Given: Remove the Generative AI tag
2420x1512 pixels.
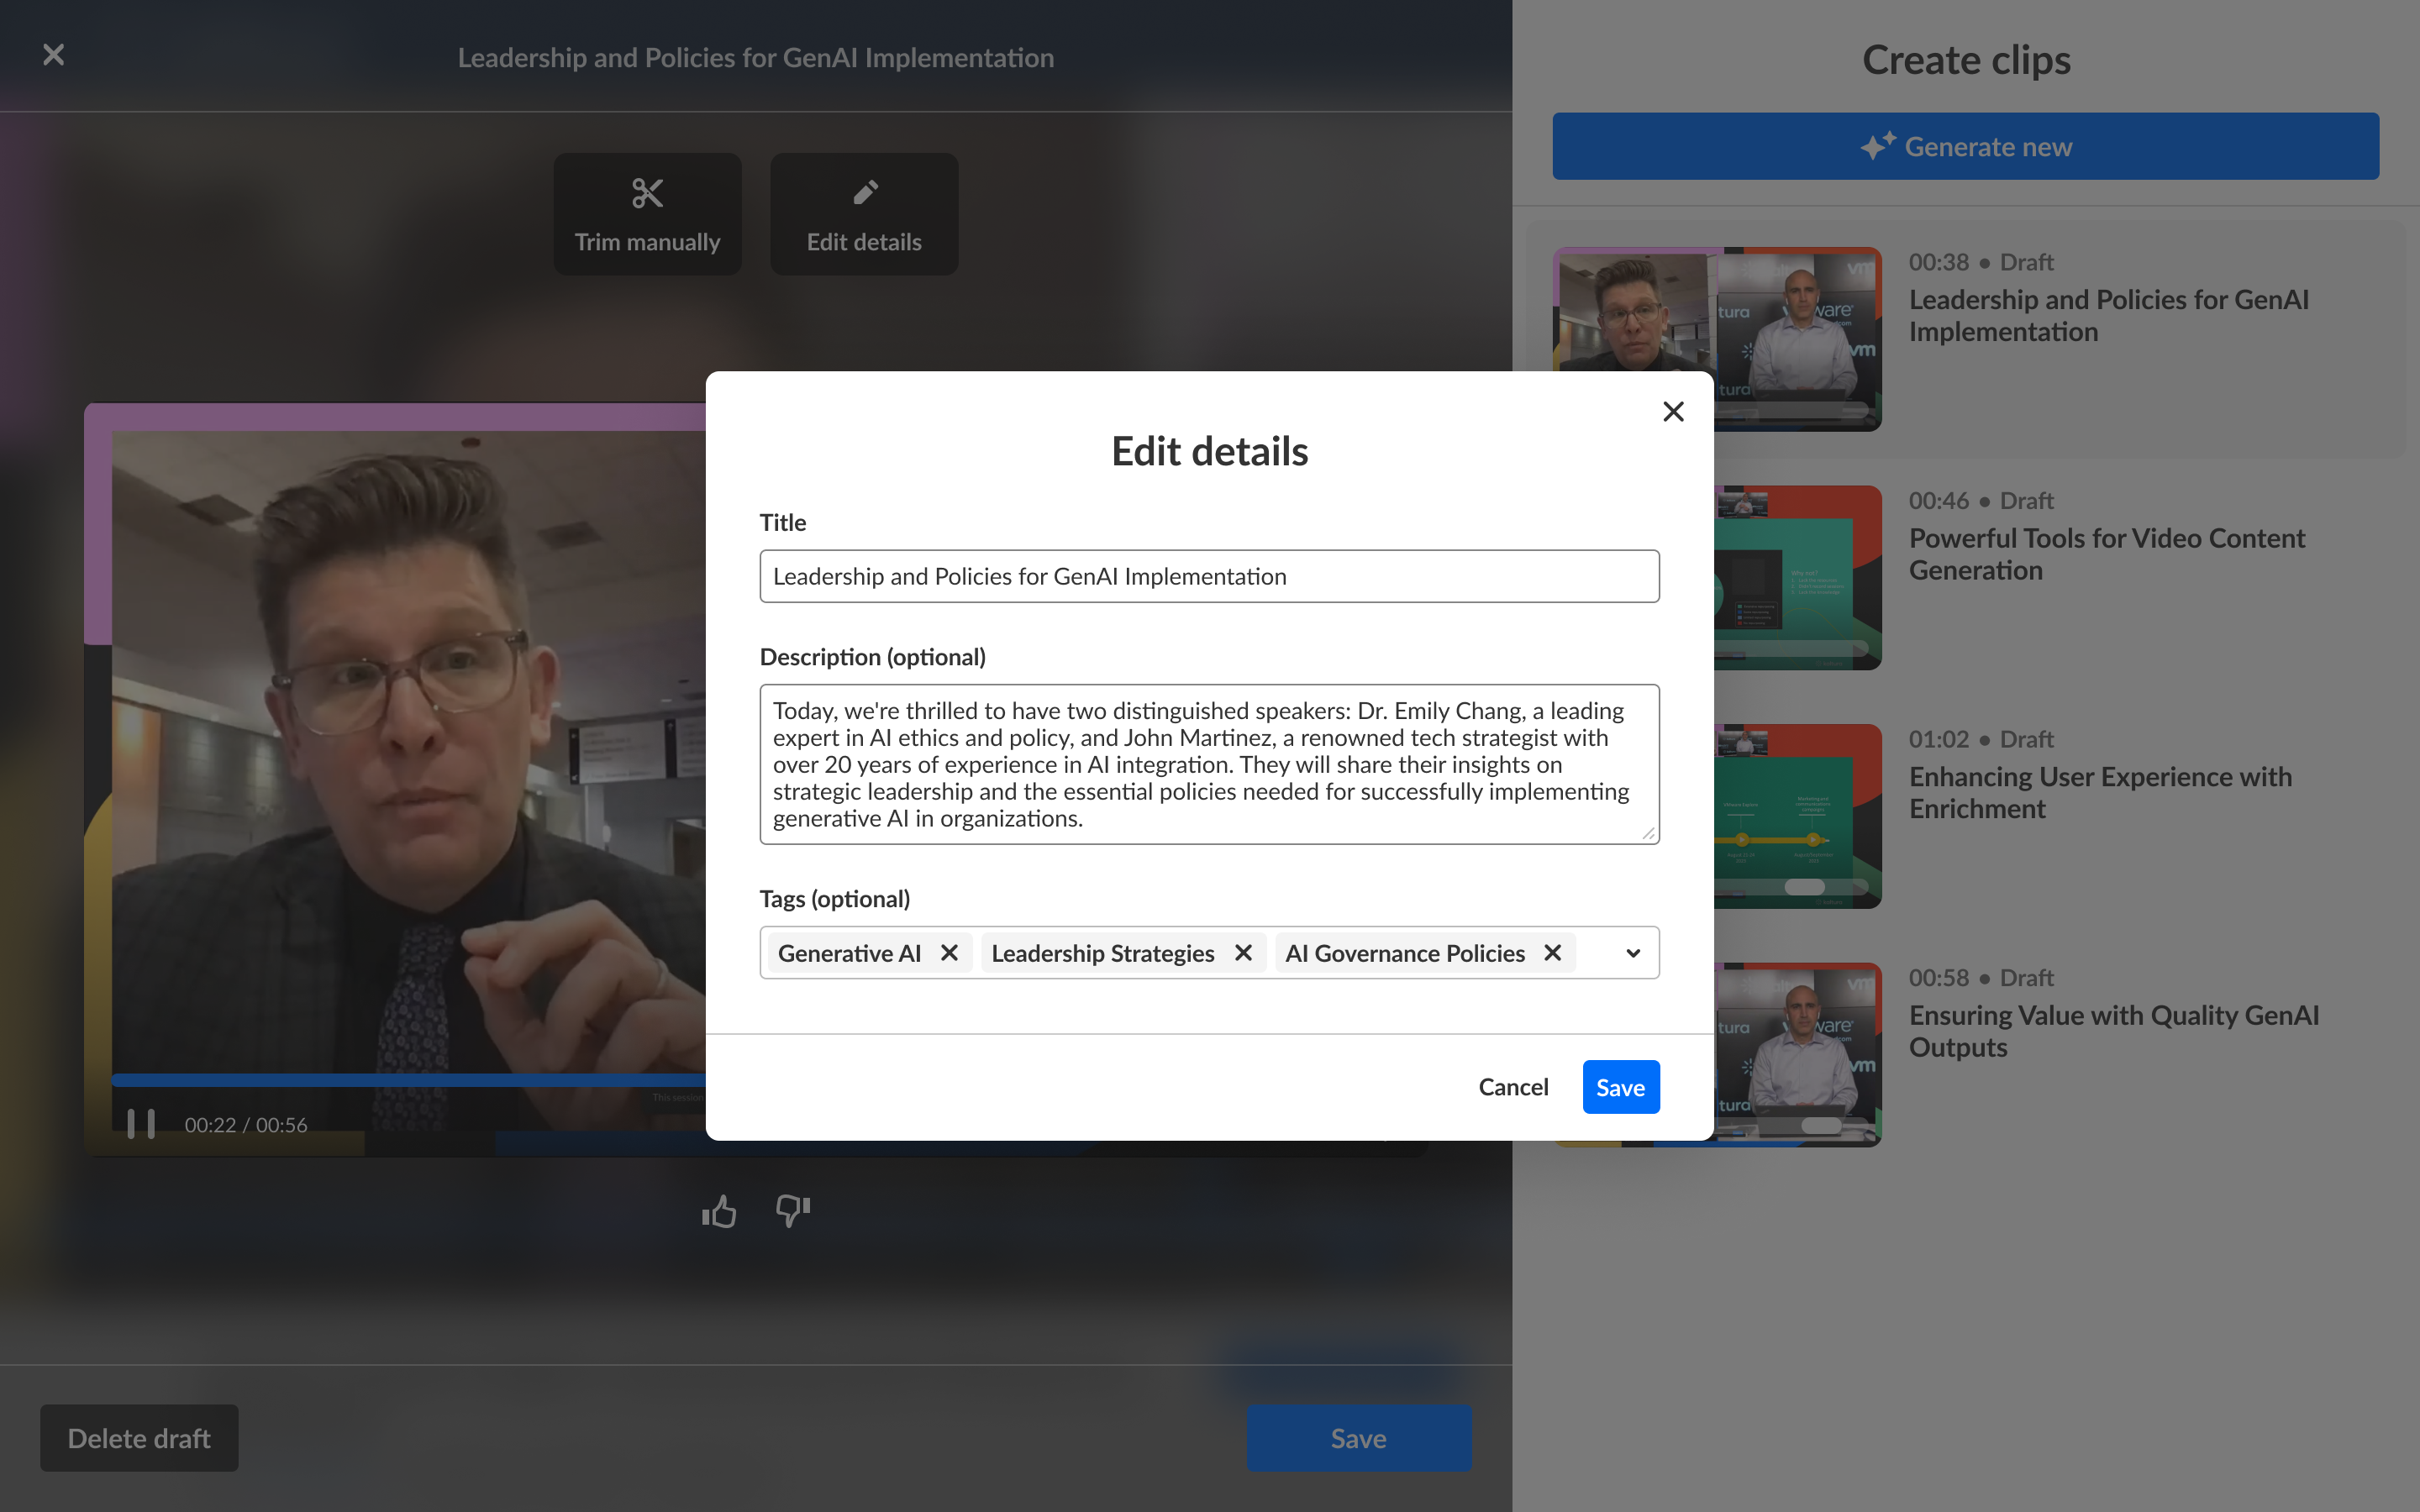Looking at the screenshot, I should pos(949,953).
